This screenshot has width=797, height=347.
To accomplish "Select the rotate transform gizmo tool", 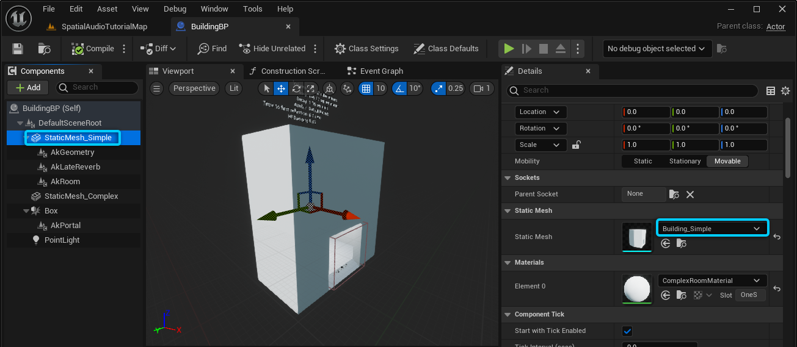I will [296, 88].
